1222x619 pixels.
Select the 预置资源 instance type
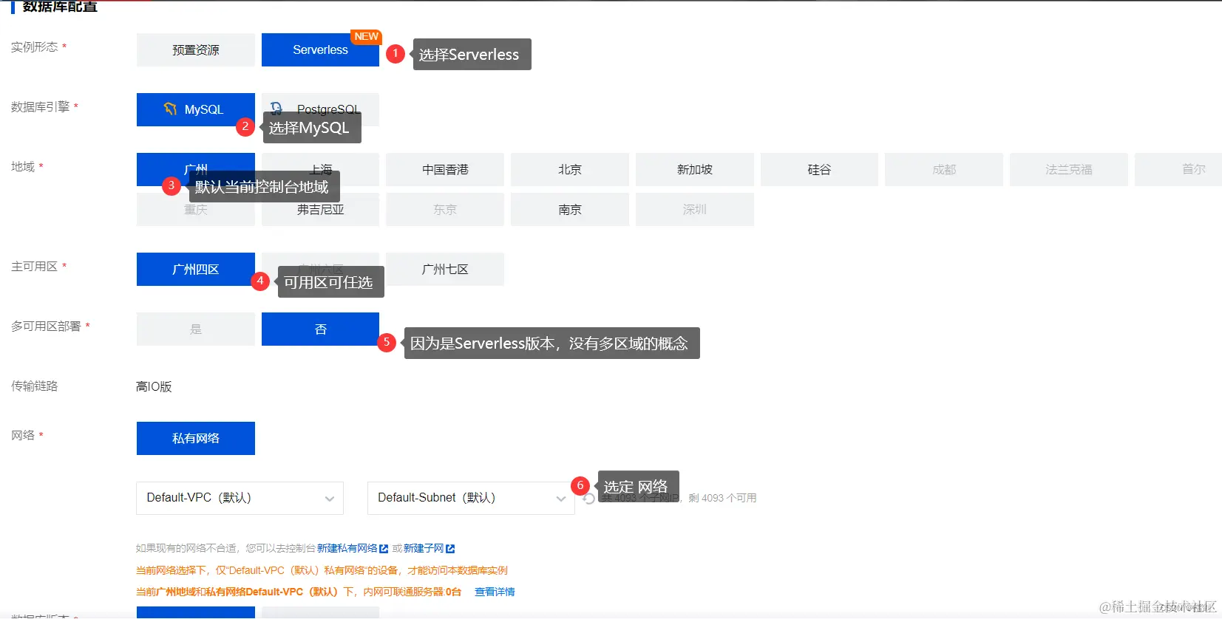pyautogui.click(x=196, y=49)
